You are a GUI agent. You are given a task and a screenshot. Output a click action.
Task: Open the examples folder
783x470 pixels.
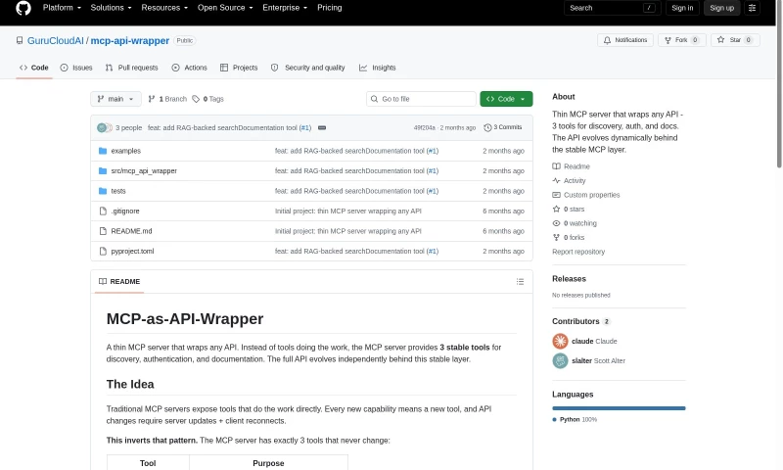tap(126, 151)
